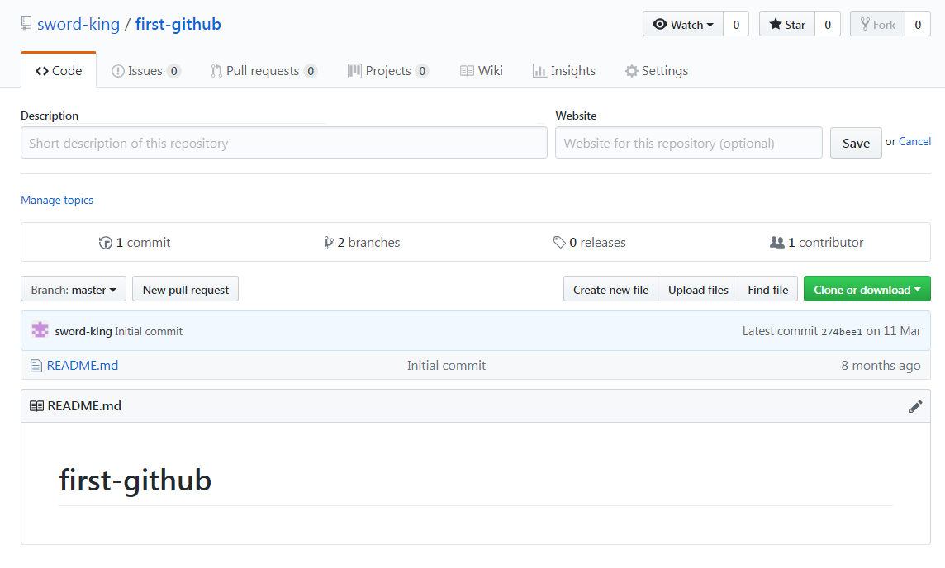Click the file icon beside README.md row
945x568 pixels.
point(36,366)
